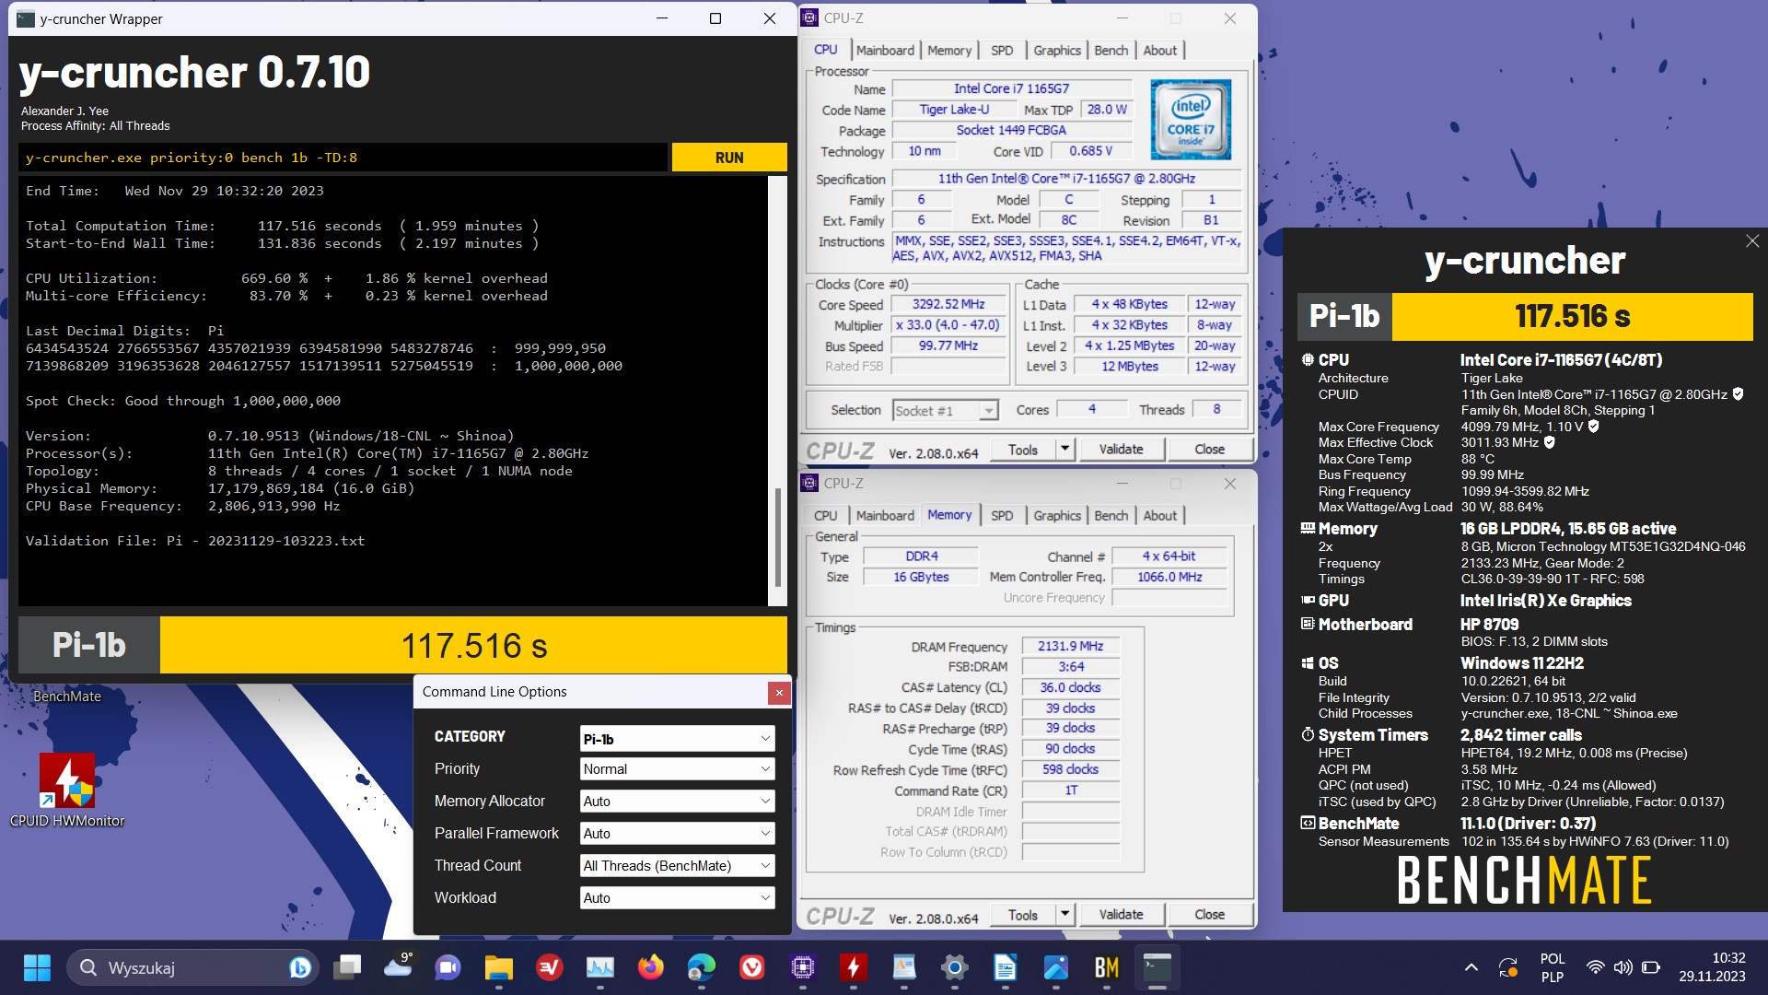1768x995 pixels.
Task: Open Graphics tab in bottom CPU-Z window
Action: [1056, 516]
